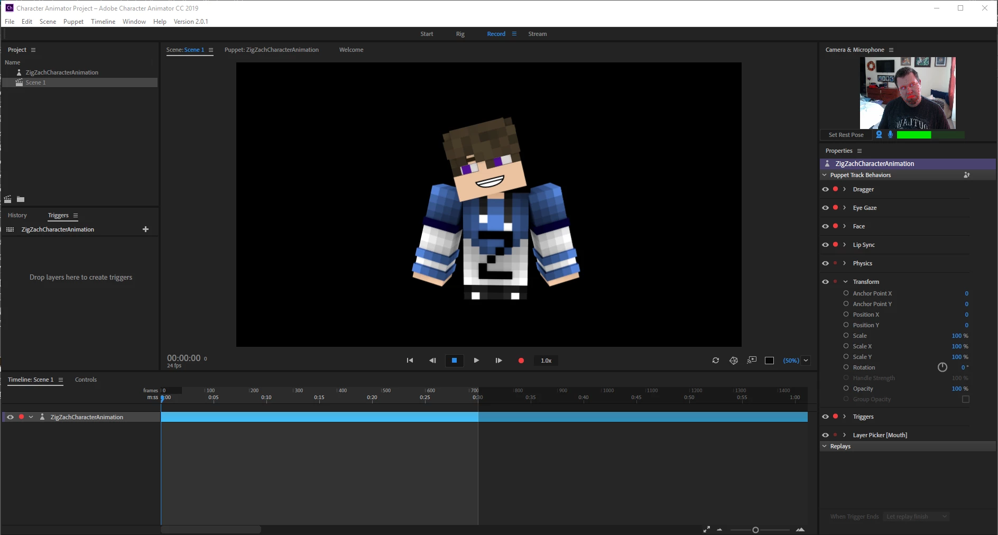Collapse the Transform behavior

845,282
